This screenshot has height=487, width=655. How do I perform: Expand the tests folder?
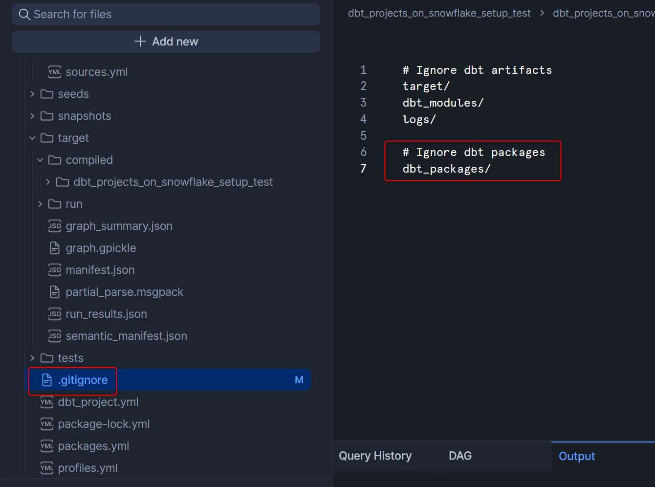pyautogui.click(x=32, y=358)
